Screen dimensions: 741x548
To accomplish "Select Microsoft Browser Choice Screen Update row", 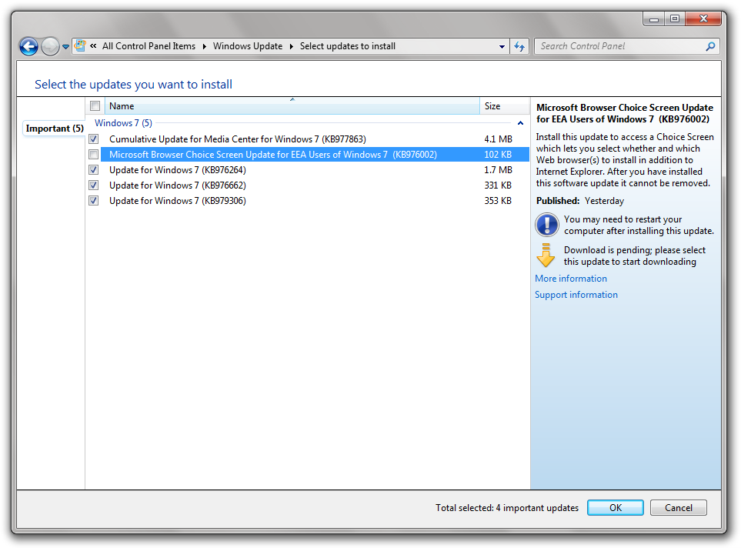I will point(307,155).
